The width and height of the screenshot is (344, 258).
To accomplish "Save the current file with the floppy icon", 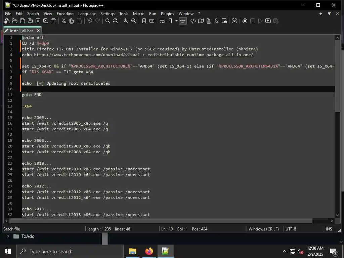I will [23, 21].
